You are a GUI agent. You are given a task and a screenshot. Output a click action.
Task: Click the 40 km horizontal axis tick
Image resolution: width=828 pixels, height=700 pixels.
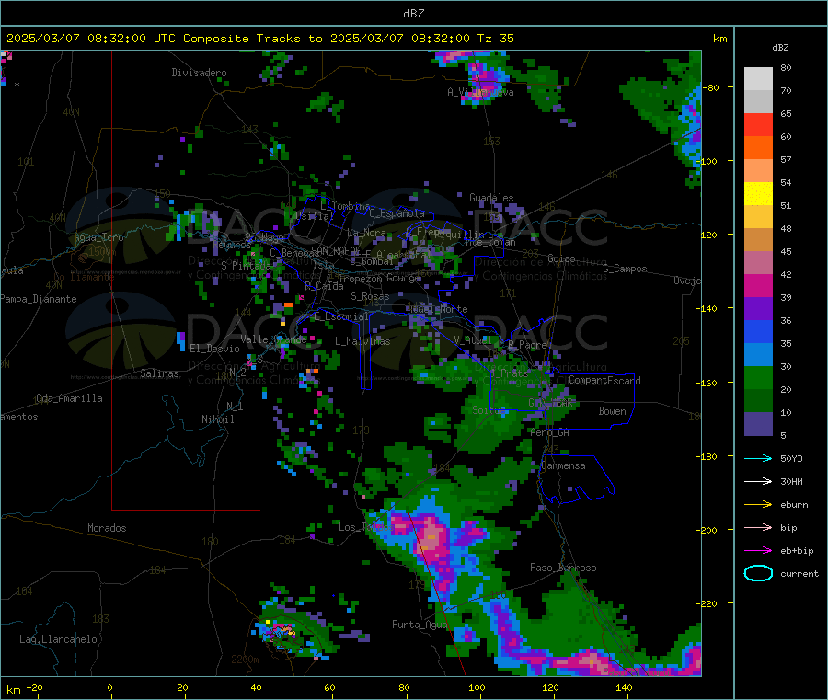256,688
